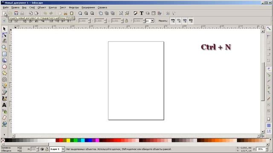Screen dimensions: 273x153
Task: Open the Правка menu
Action: click(15, 8)
